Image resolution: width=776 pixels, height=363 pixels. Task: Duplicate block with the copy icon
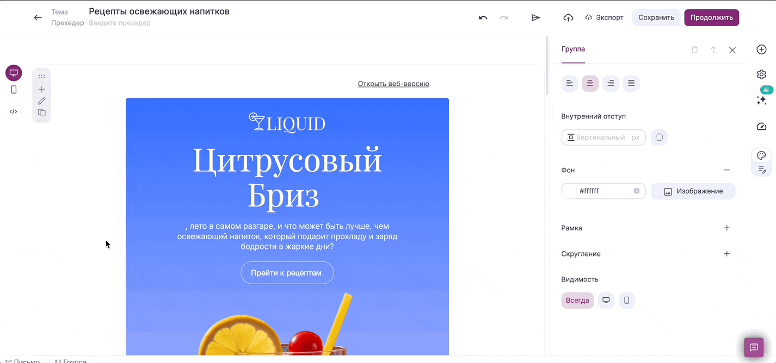(x=42, y=113)
